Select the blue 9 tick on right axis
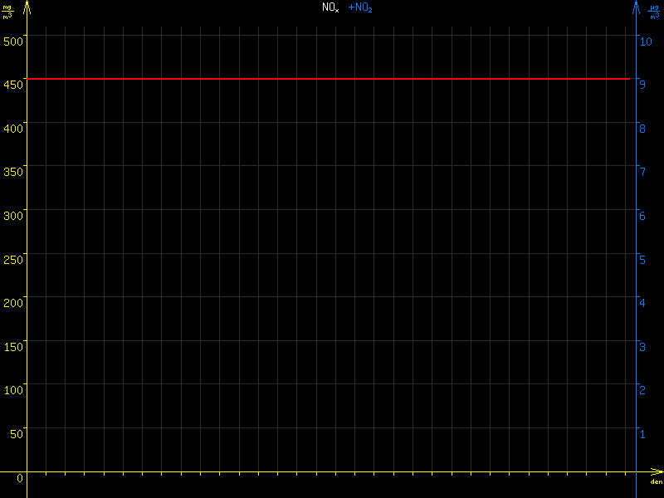 tap(642, 84)
